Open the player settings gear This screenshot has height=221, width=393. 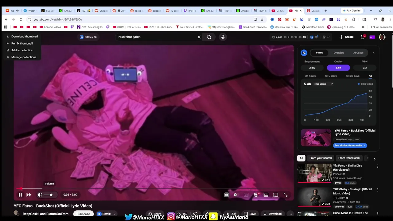coord(256,195)
